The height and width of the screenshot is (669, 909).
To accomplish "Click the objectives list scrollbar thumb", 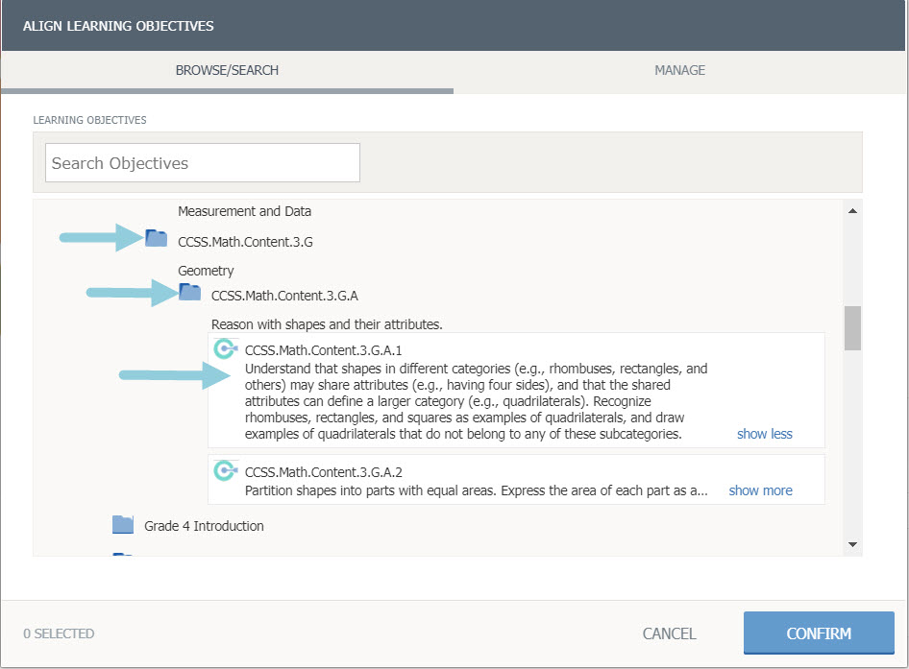I will [851, 328].
